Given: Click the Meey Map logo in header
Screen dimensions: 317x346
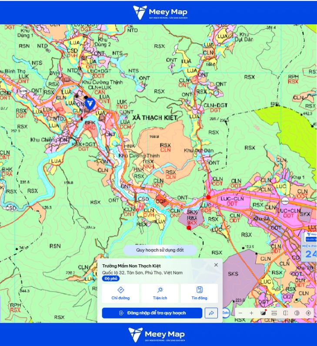Looking at the screenshot, I should tap(160, 12).
